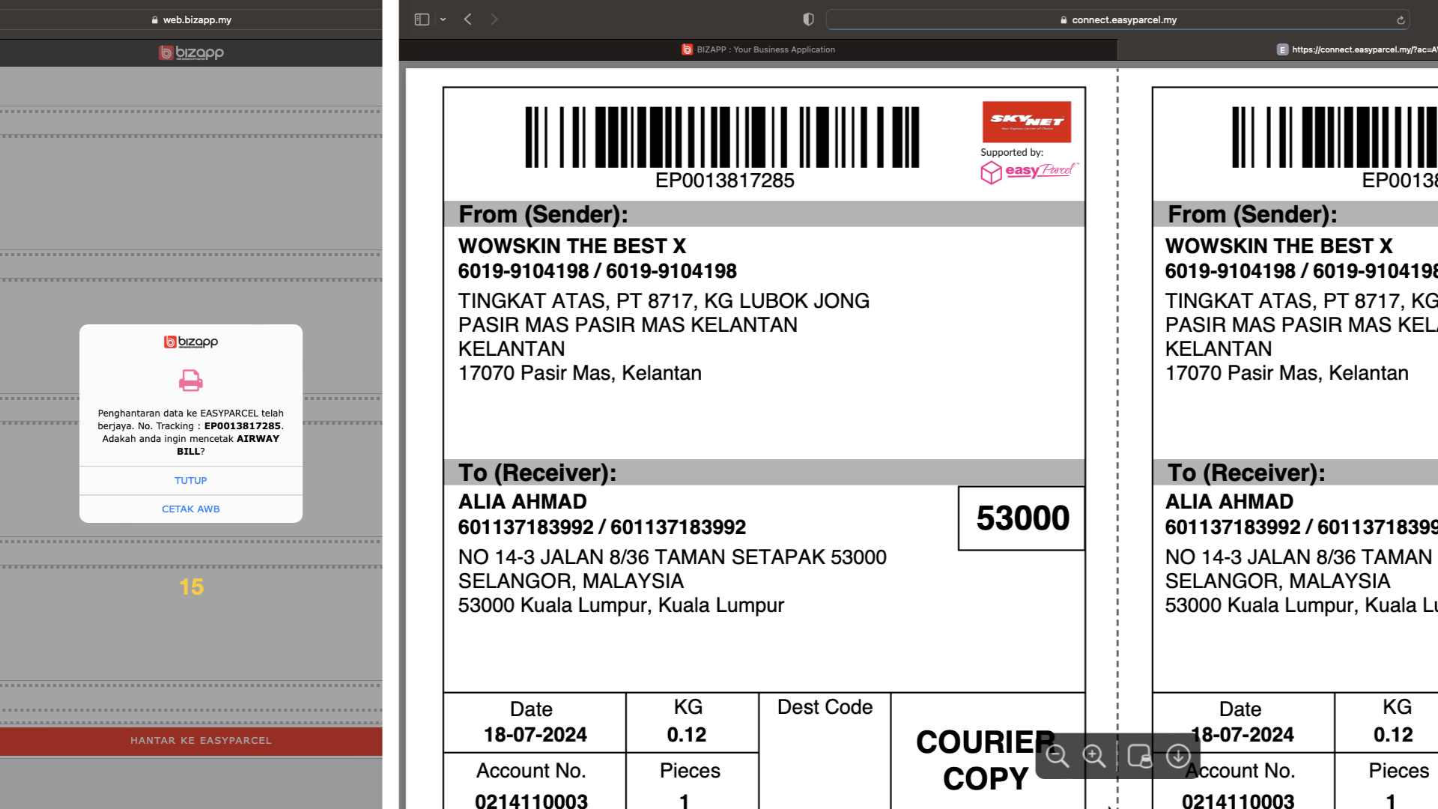Click the printer icon in the Bizapp dialog
The image size is (1438, 809).
tap(191, 381)
